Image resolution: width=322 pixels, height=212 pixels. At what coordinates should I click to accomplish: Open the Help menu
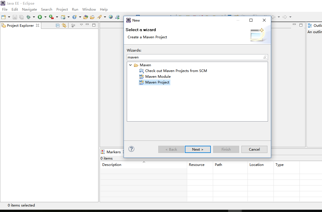coord(104,10)
